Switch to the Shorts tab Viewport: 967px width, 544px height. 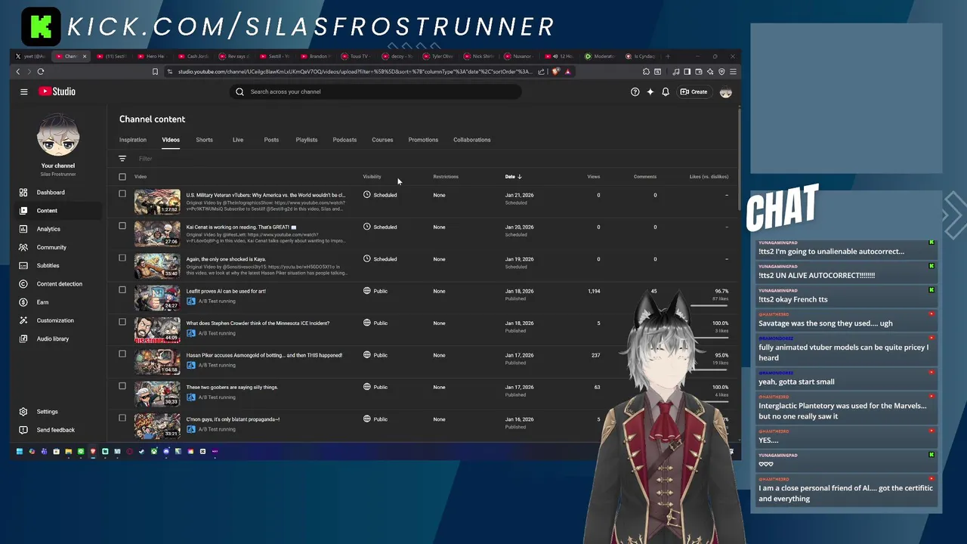click(x=204, y=140)
